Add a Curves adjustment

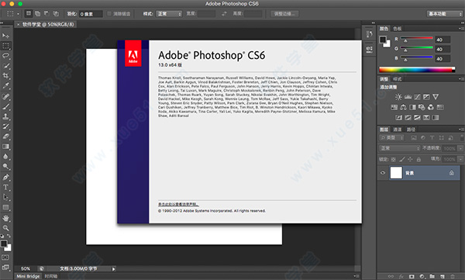point(417,97)
